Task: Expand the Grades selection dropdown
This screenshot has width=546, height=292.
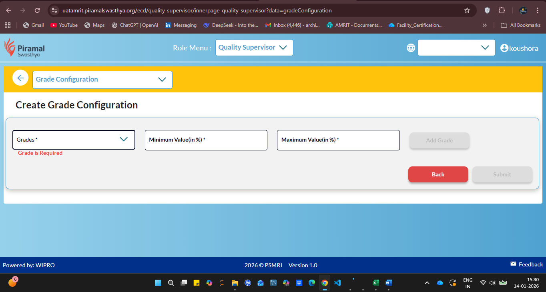Action: click(74, 140)
